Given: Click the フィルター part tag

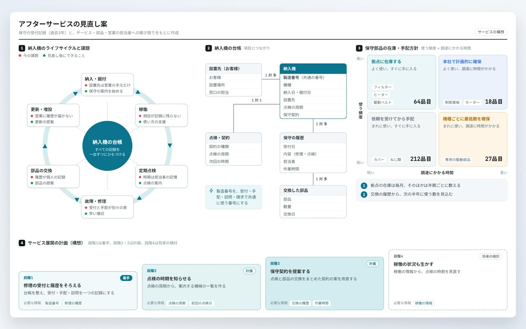Looking at the screenshot, I should tap(383, 87).
